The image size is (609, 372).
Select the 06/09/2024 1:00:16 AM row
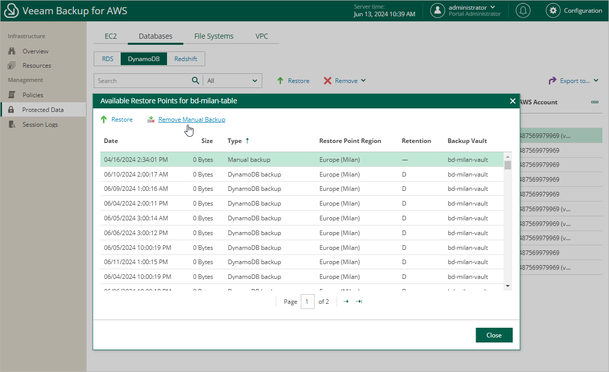[302, 189]
